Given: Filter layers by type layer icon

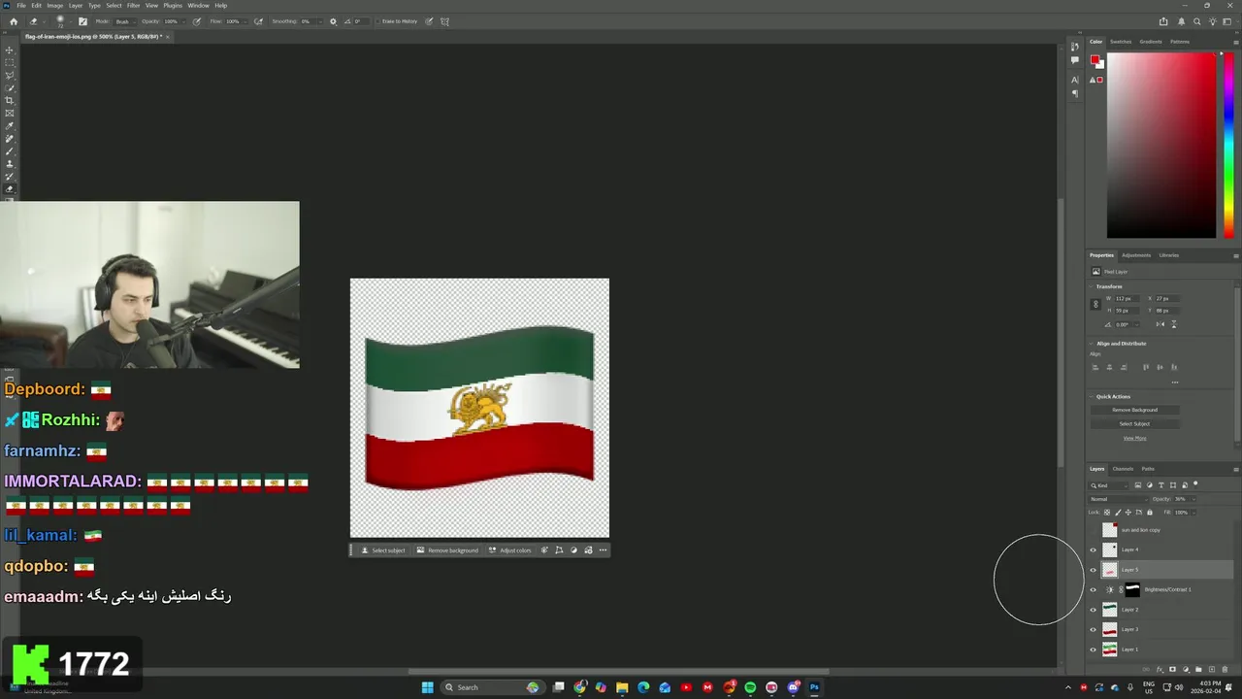Looking at the screenshot, I should [x=1161, y=485].
